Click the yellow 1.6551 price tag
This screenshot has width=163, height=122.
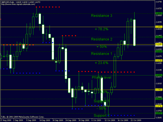tap(159, 27)
